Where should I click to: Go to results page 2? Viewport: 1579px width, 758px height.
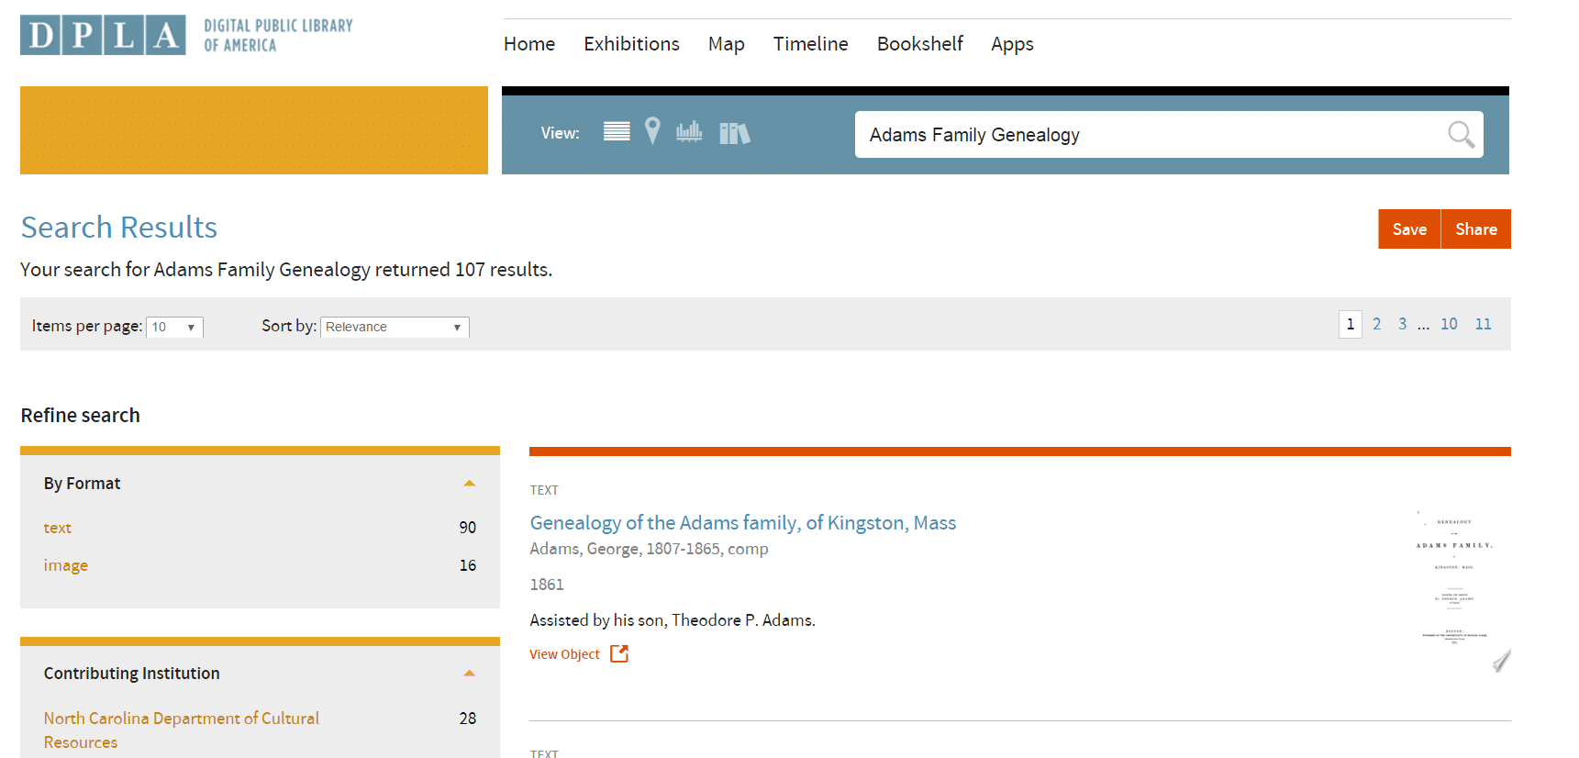coord(1376,324)
